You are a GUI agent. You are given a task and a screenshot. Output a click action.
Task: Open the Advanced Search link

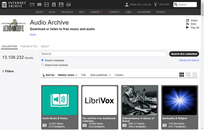coord(189,60)
